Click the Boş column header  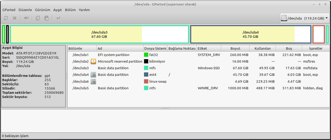click(289, 49)
